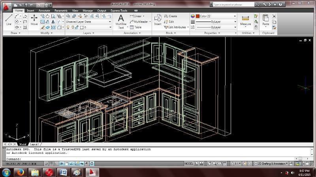Open the Multiline Text tool

[121, 22]
